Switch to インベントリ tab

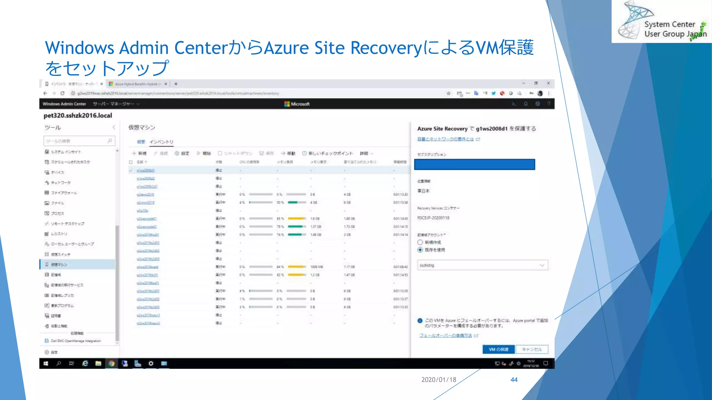(x=161, y=142)
